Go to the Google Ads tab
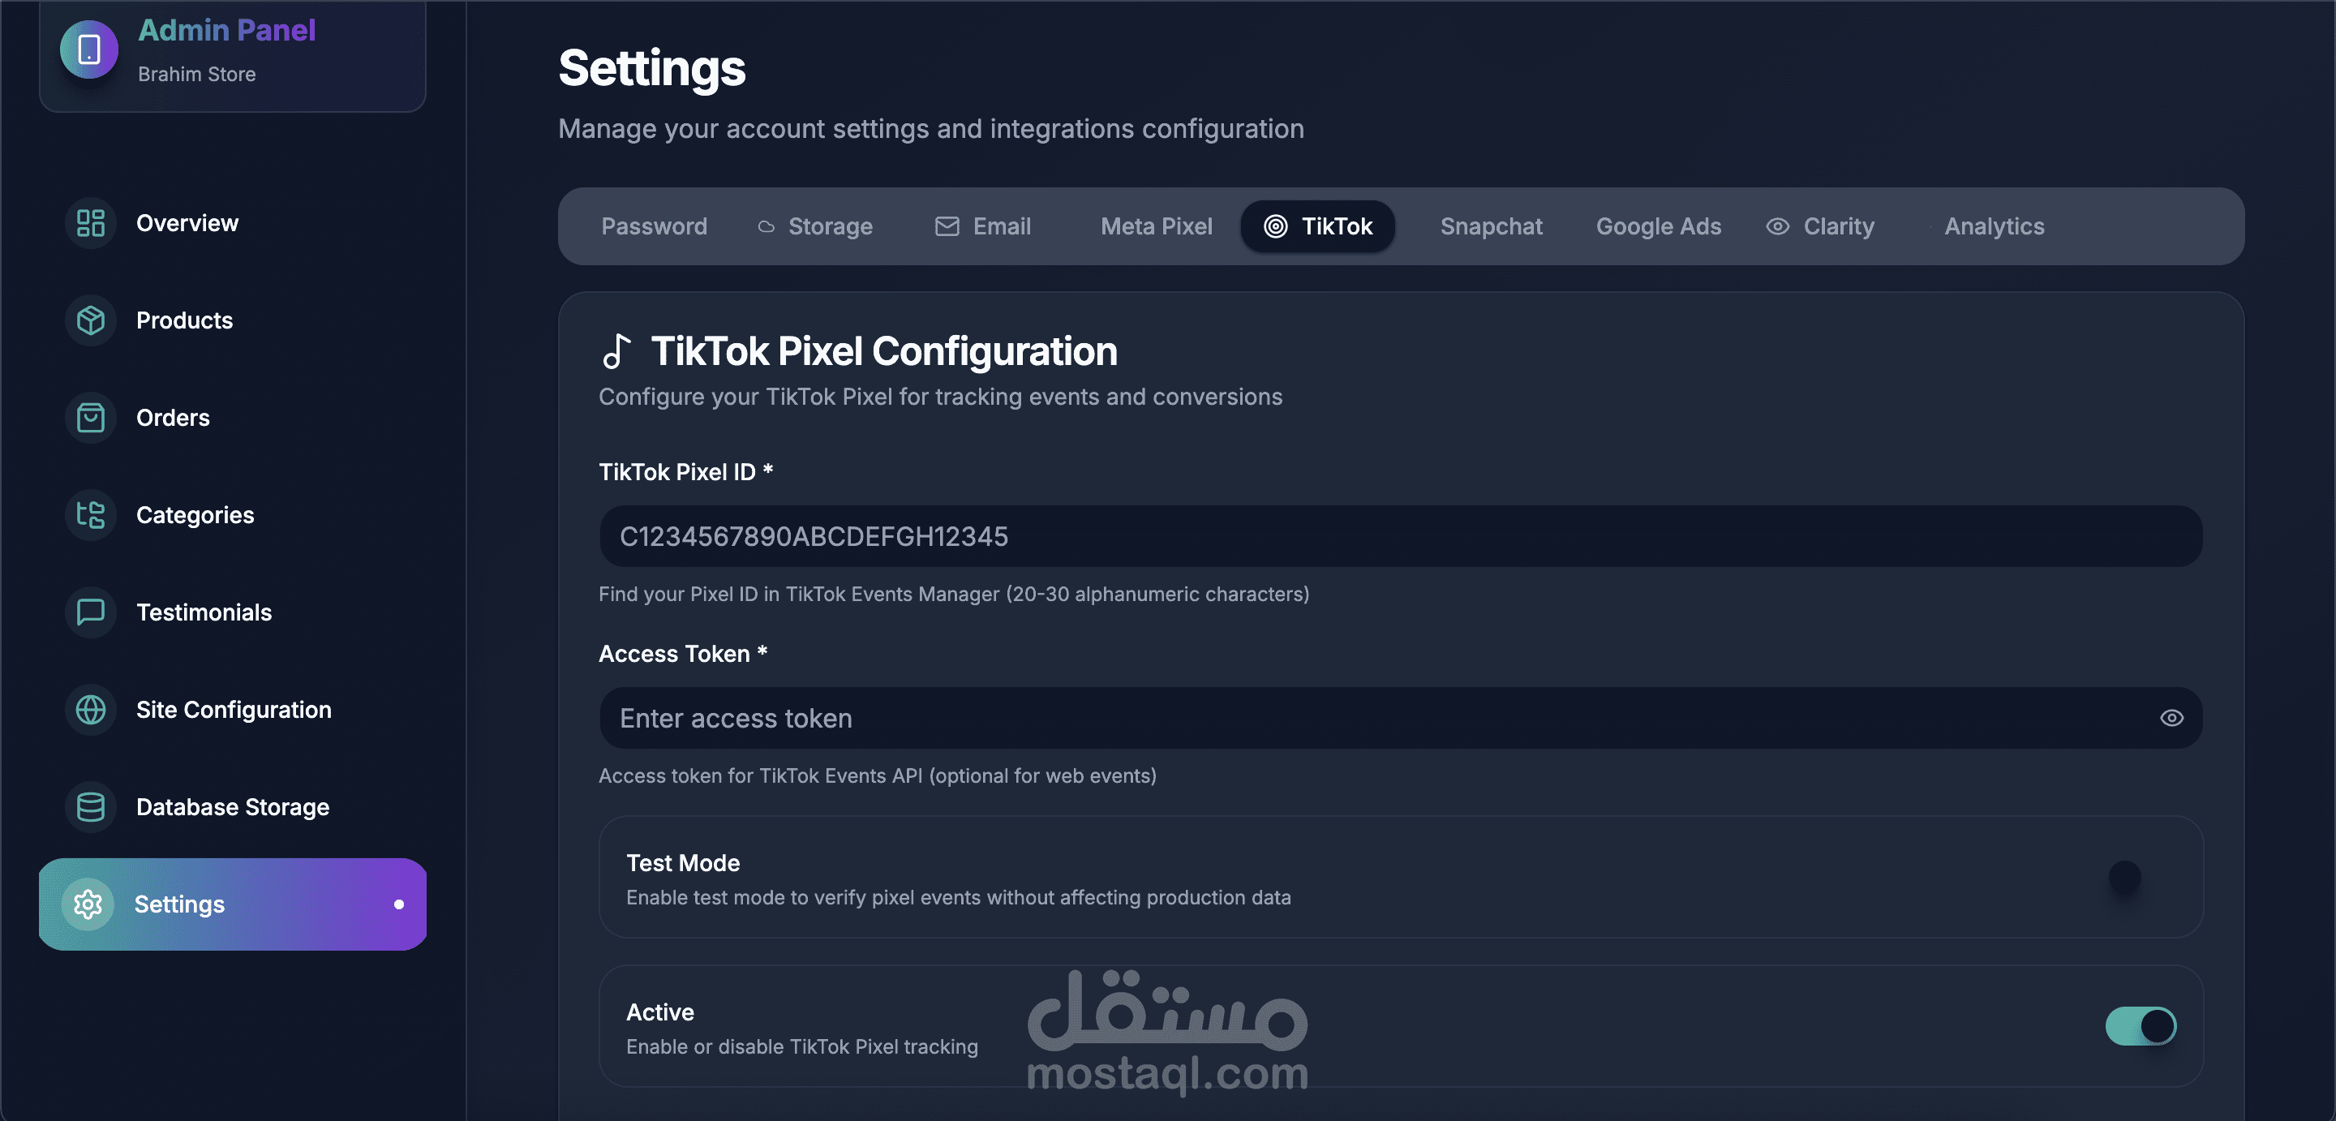The width and height of the screenshot is (2336, 1121). coord(1658,227)
